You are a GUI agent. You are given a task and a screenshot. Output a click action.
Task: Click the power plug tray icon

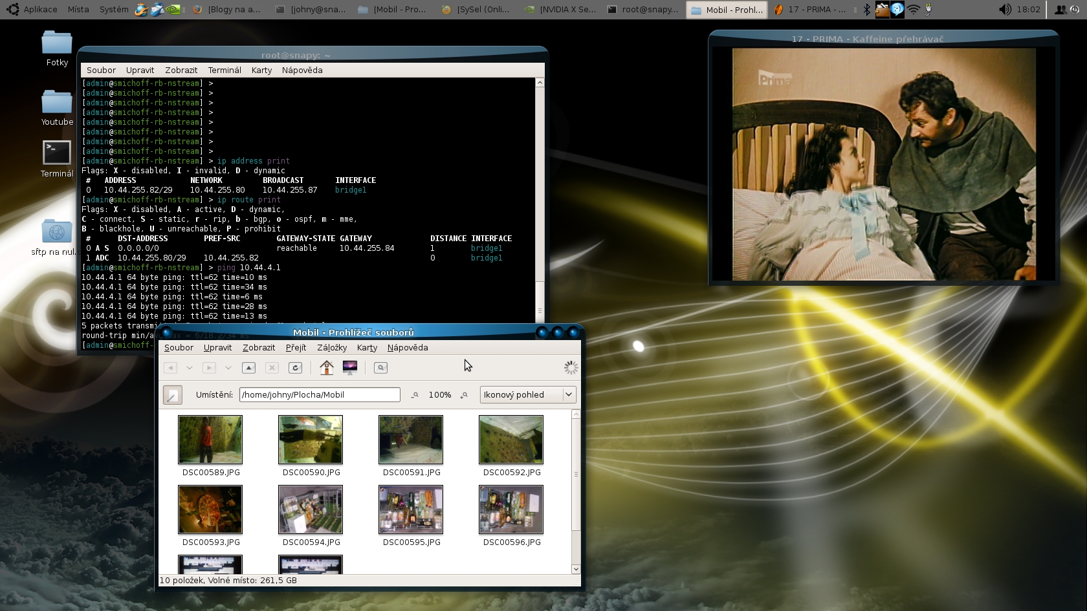coord(928,10)
